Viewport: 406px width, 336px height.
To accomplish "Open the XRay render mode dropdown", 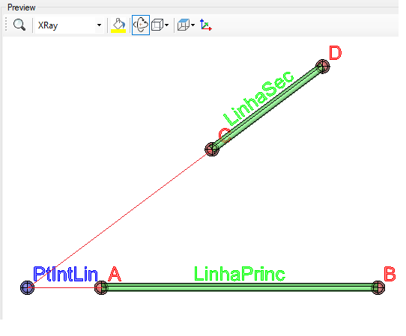I will coord(70,25).
